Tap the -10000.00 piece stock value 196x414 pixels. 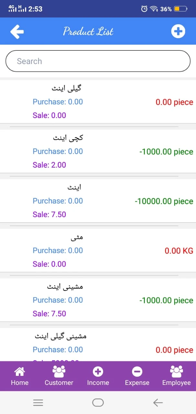point(164,201)
